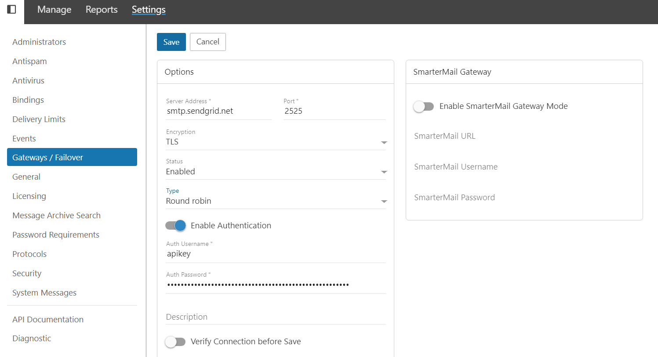The width and height of the screenshot is (658, 357).
Task: Turn off Enable Authentication switch
Action: tap(175, 225)
